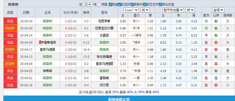Click 阿森纳 team title at top
This screenshot has width=235, height=101.
click(13, 5)
